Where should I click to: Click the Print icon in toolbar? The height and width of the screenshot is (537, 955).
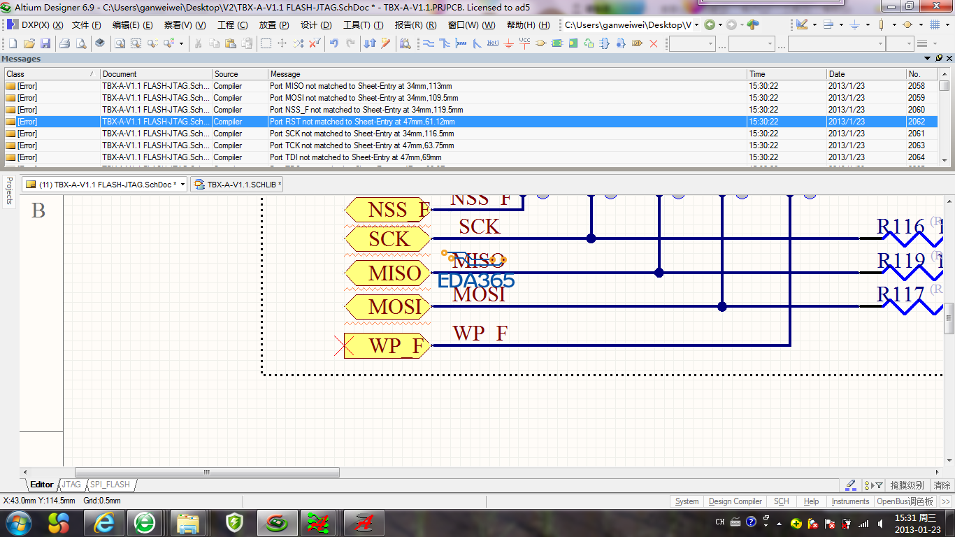click(x=64, y=43)
